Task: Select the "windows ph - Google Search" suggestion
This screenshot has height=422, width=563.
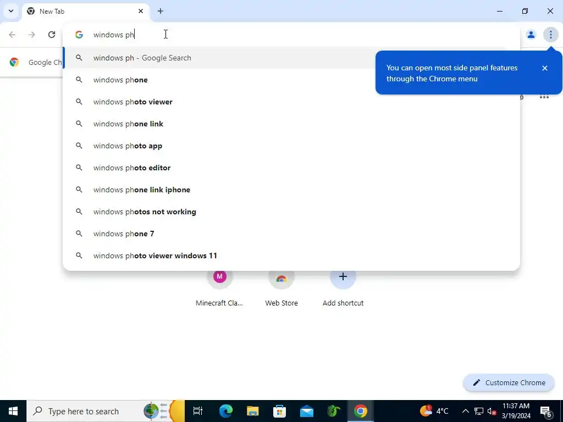Action: point(291,58)
